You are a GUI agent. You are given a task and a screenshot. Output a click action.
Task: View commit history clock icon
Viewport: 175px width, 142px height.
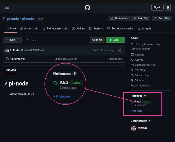pos(120,50)
